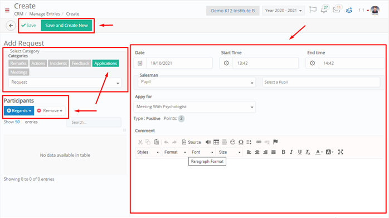The width and height of the screenshot is (389, 218).
Task: Open Text Color picker
Action: (x=319, y=152)
